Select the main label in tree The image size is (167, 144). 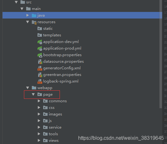click(x=36, y=9)
